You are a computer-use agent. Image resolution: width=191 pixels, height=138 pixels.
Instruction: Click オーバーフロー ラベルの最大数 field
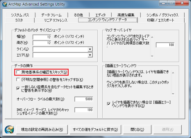tap(84, 99)
